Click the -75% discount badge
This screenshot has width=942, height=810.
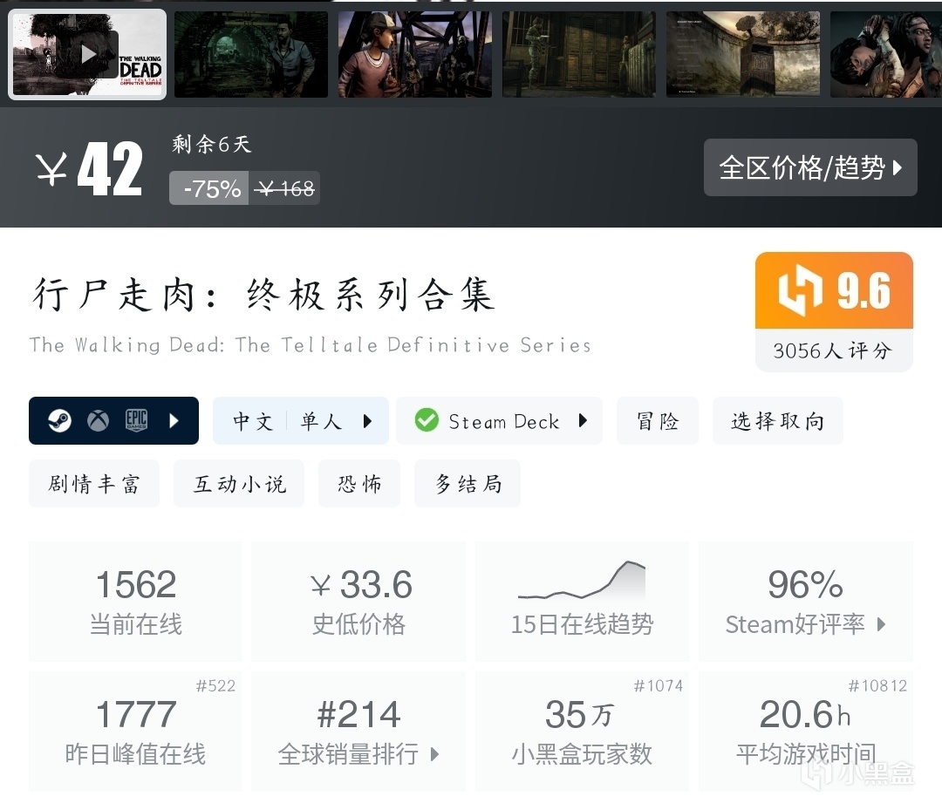[x=209, y=188]
